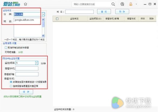
Task: Click down arrow of domain list scrollbar
Action: 43,36
